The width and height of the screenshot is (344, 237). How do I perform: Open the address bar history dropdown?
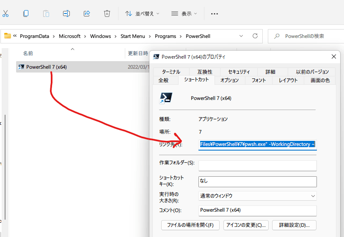[241, 36]
